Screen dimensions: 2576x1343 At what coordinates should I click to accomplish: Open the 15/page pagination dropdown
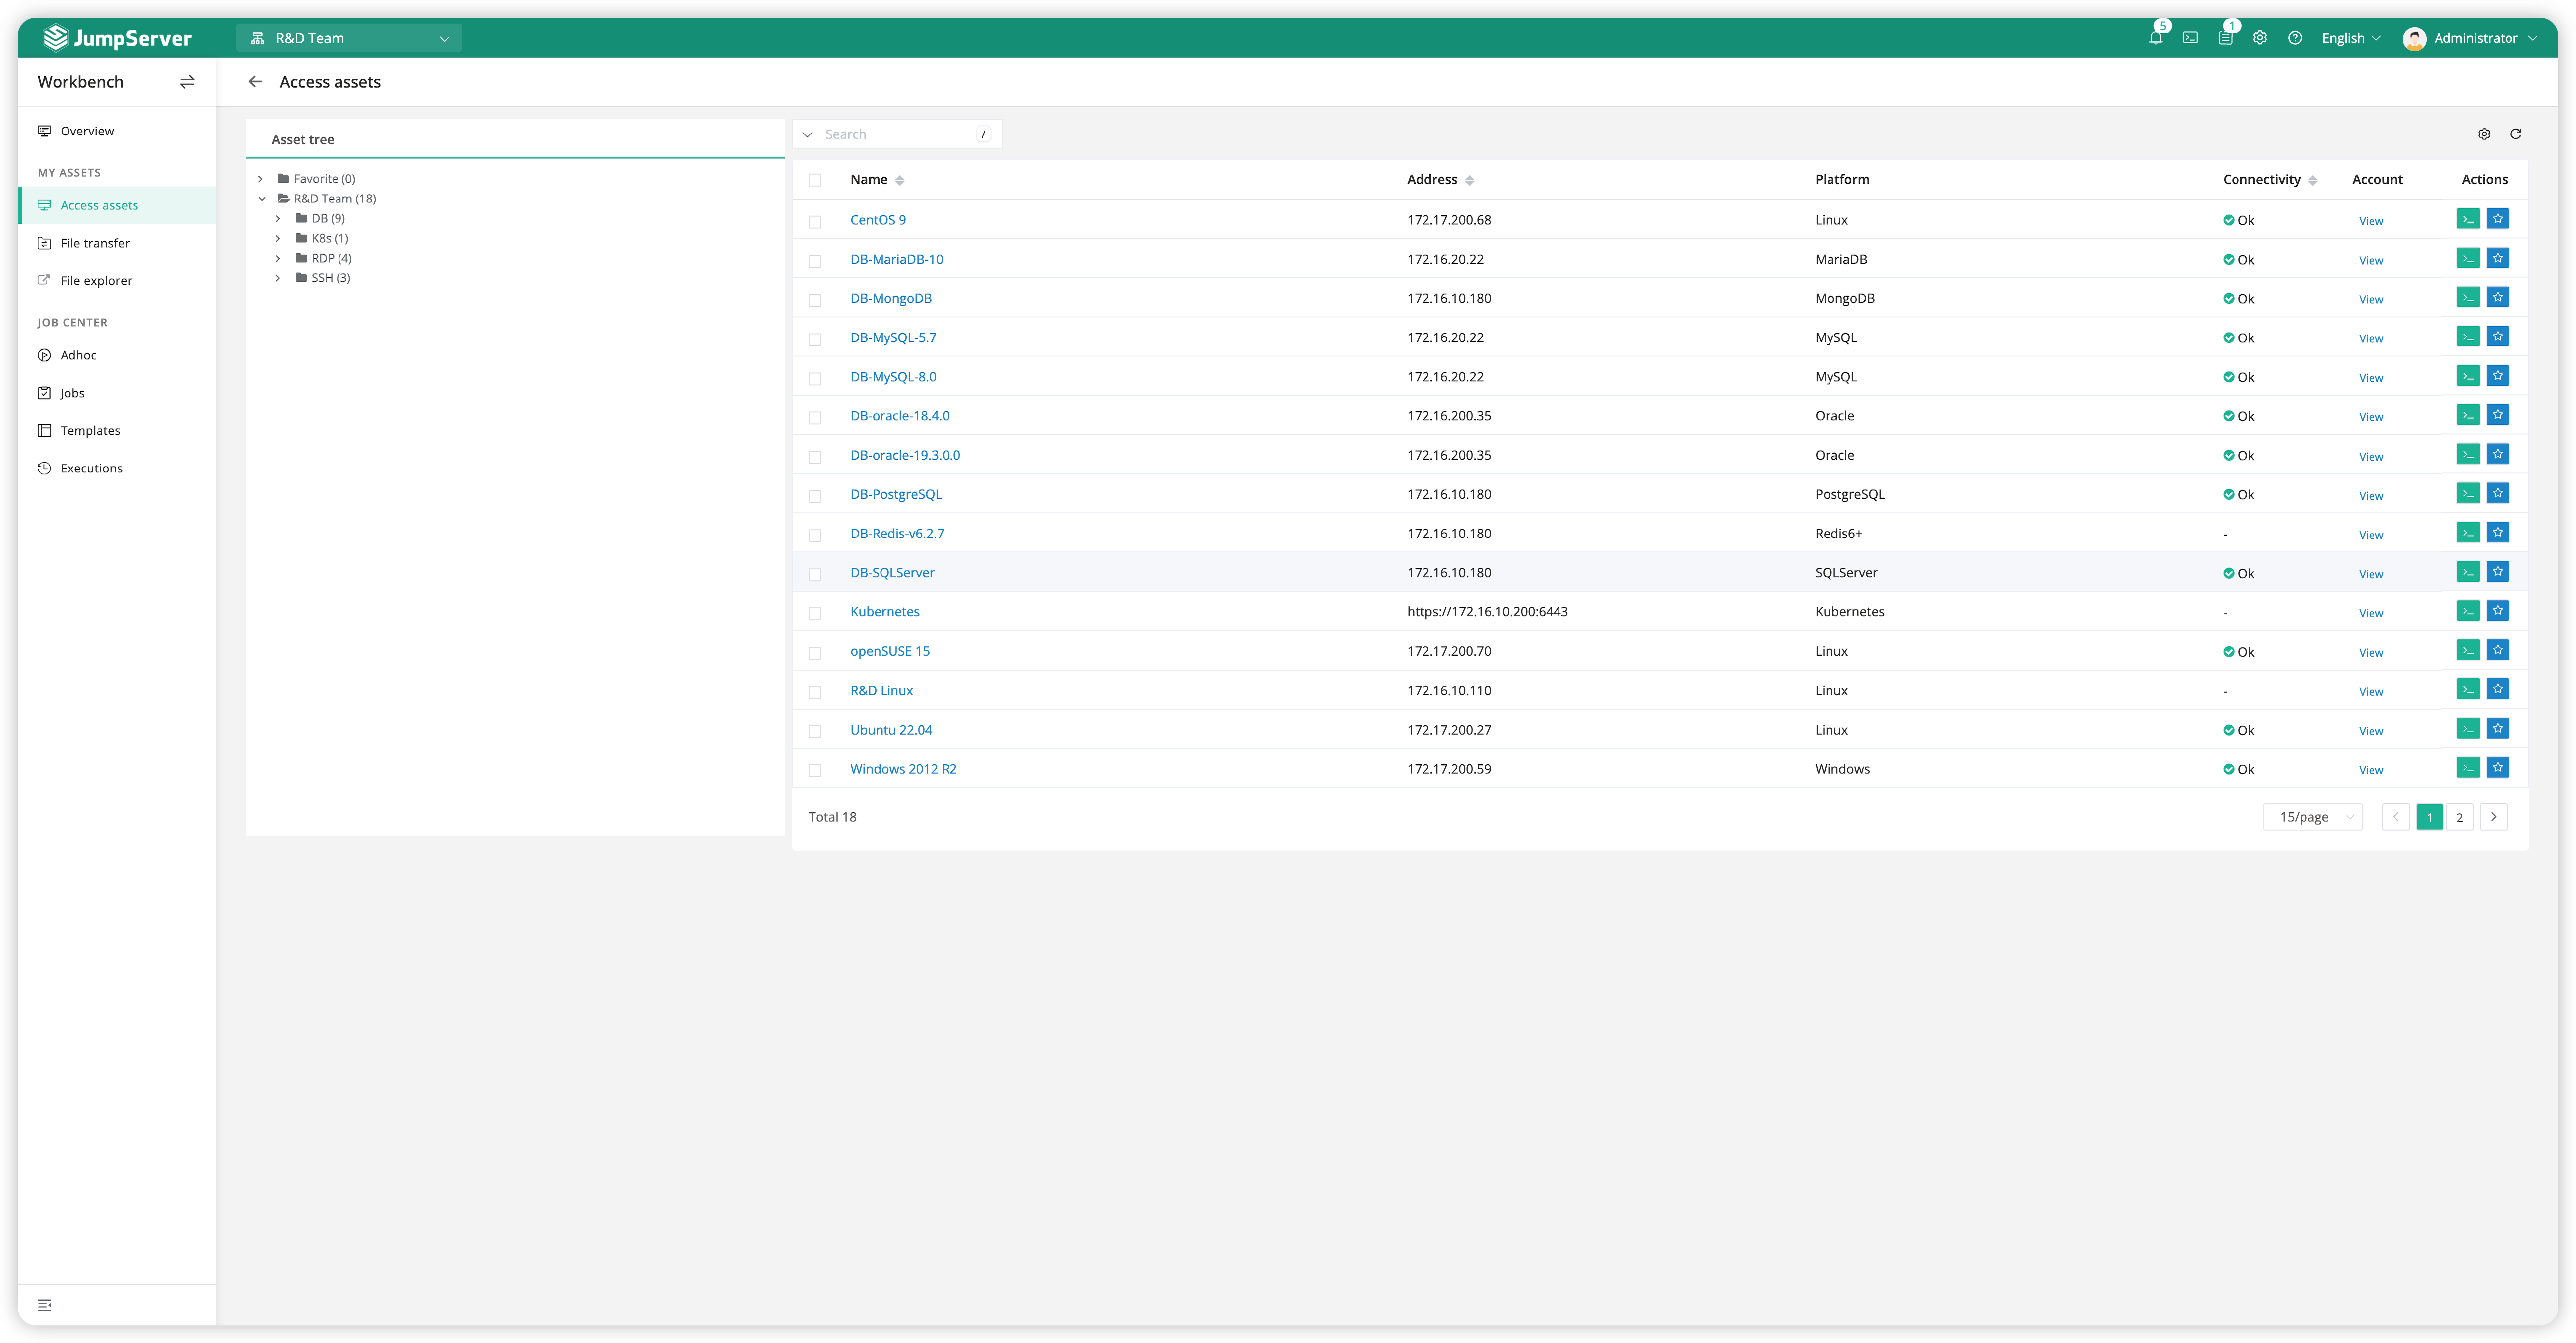pos(2312,817)
